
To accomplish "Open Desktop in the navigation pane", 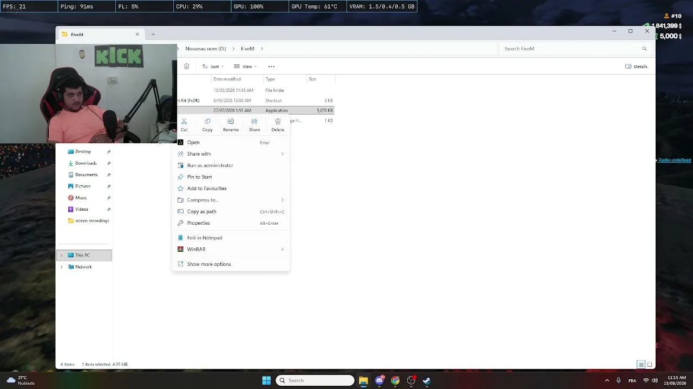I will click(x=84, y=152).
